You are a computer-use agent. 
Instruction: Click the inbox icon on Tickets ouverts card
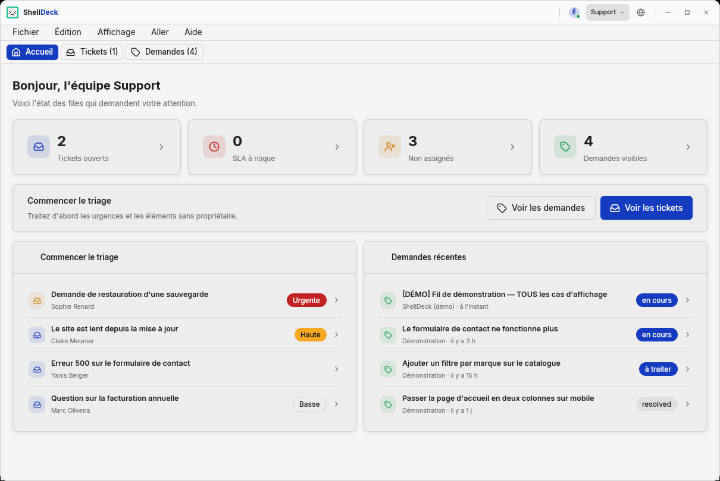39,147
